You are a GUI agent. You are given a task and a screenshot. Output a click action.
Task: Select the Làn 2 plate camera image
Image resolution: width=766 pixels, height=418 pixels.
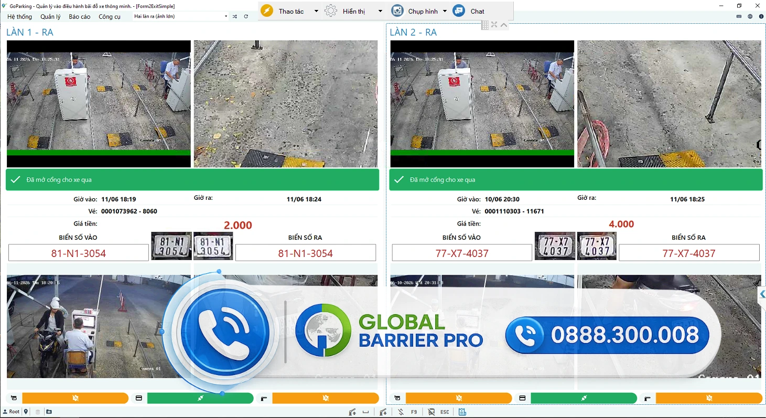(670, 104)
